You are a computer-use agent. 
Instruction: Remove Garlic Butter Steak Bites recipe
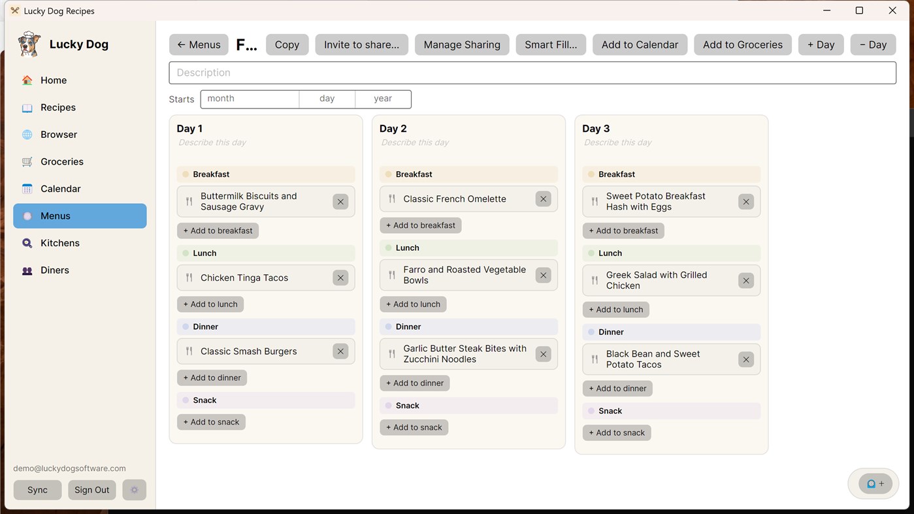click(x=543, y=354)
